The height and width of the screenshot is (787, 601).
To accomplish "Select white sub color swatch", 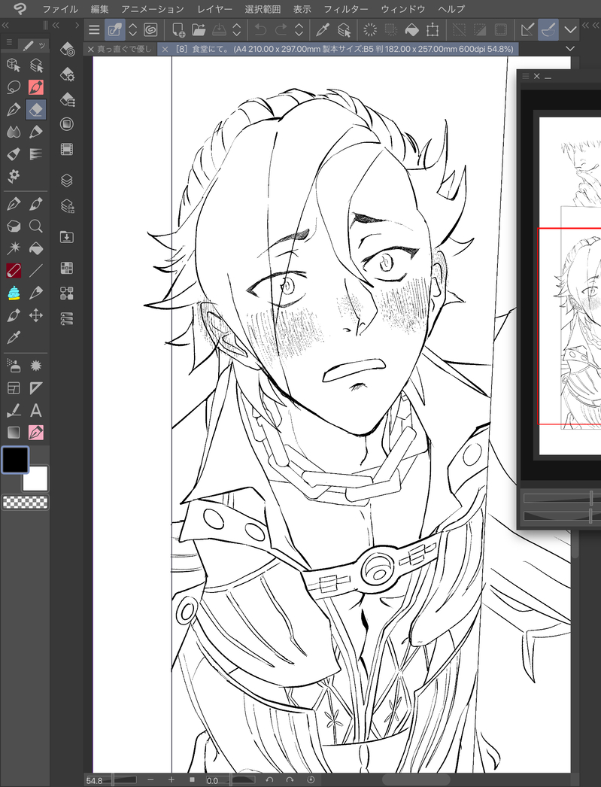I will 35,479.
